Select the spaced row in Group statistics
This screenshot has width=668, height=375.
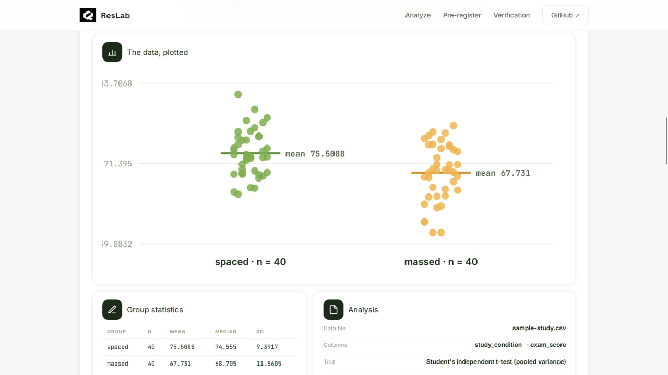pos(200,347)
